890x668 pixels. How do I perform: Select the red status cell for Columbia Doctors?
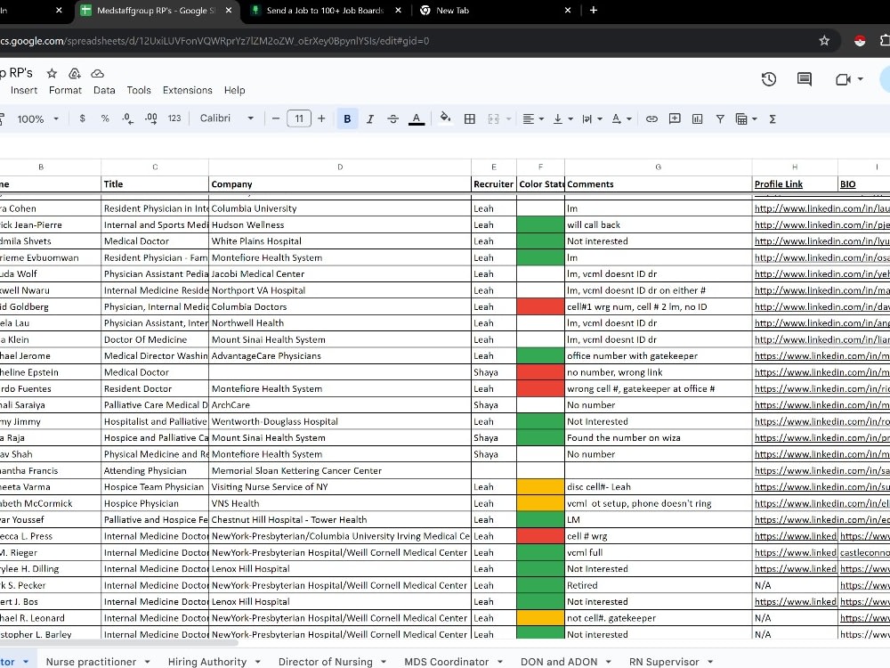540,306
